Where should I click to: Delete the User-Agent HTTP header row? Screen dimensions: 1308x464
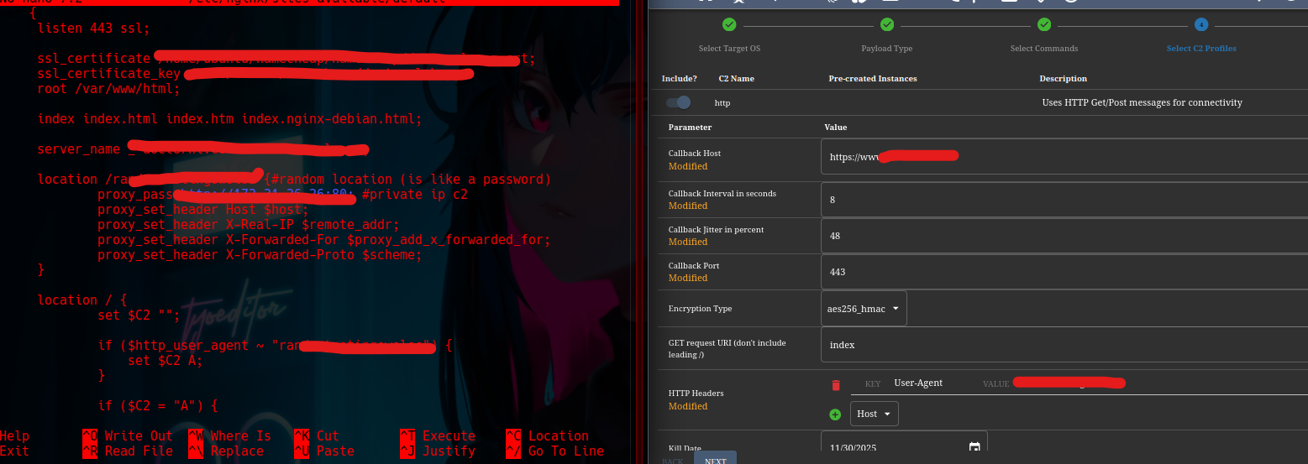[835, 385]
